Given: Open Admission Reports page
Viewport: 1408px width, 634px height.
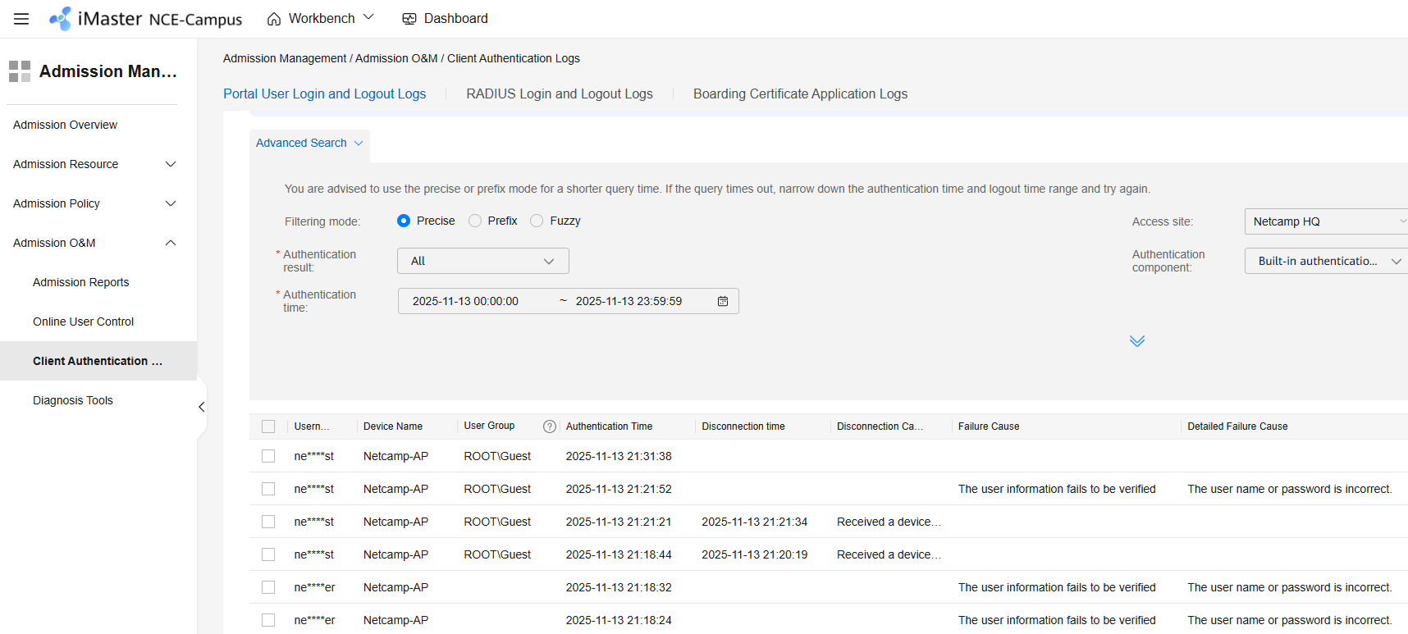Looking at the screenshot, I should click(80, 282).
